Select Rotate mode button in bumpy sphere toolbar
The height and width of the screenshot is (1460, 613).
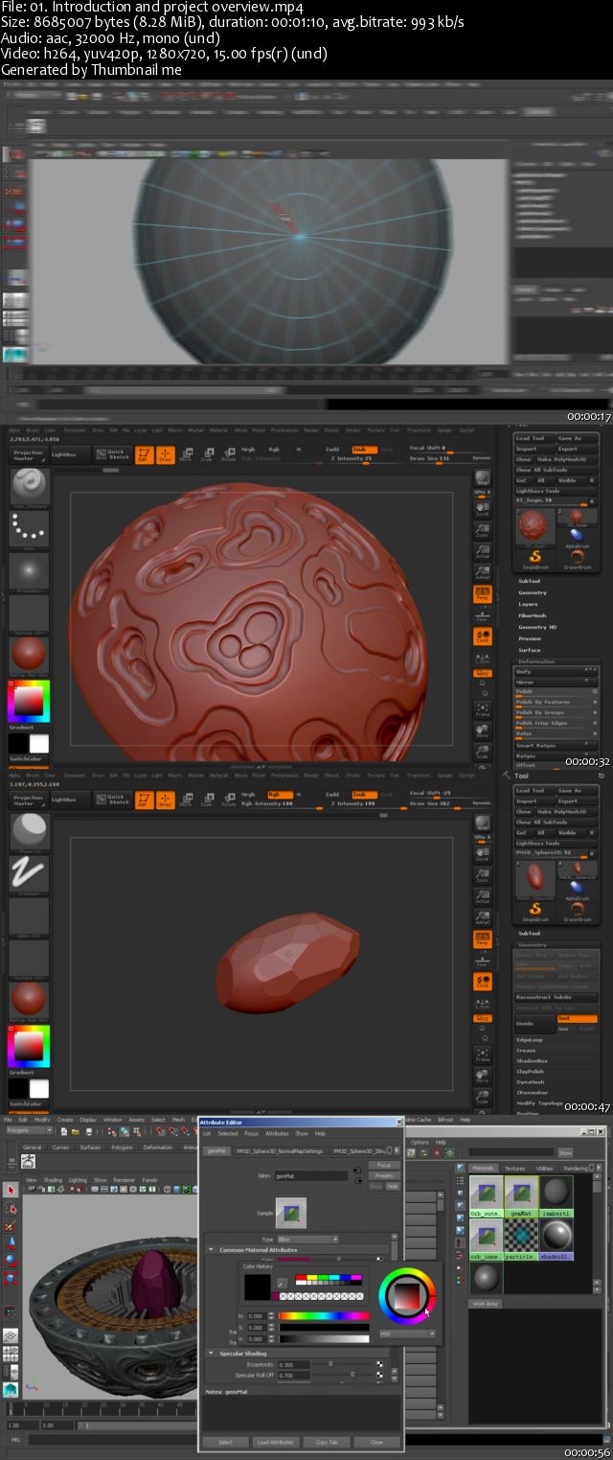pyautogui.click(x=229, y=453)
